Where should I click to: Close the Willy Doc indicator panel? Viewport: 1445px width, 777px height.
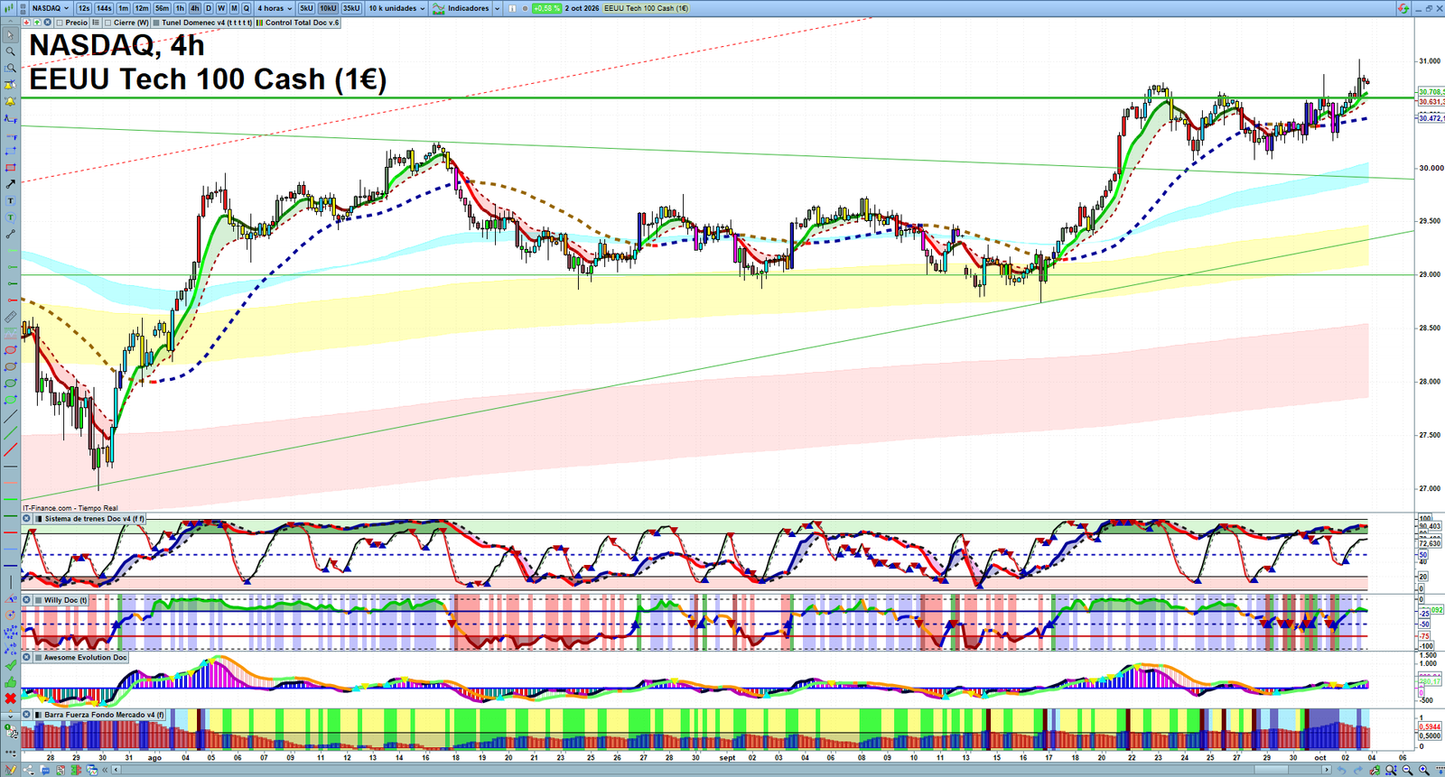pos(27,600)
